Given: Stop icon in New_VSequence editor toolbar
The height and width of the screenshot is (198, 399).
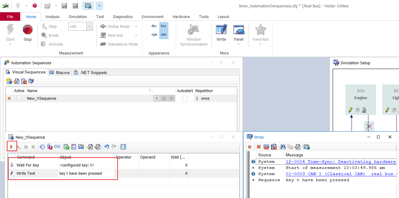Looking at the screenshot, I should click(26, 147).
